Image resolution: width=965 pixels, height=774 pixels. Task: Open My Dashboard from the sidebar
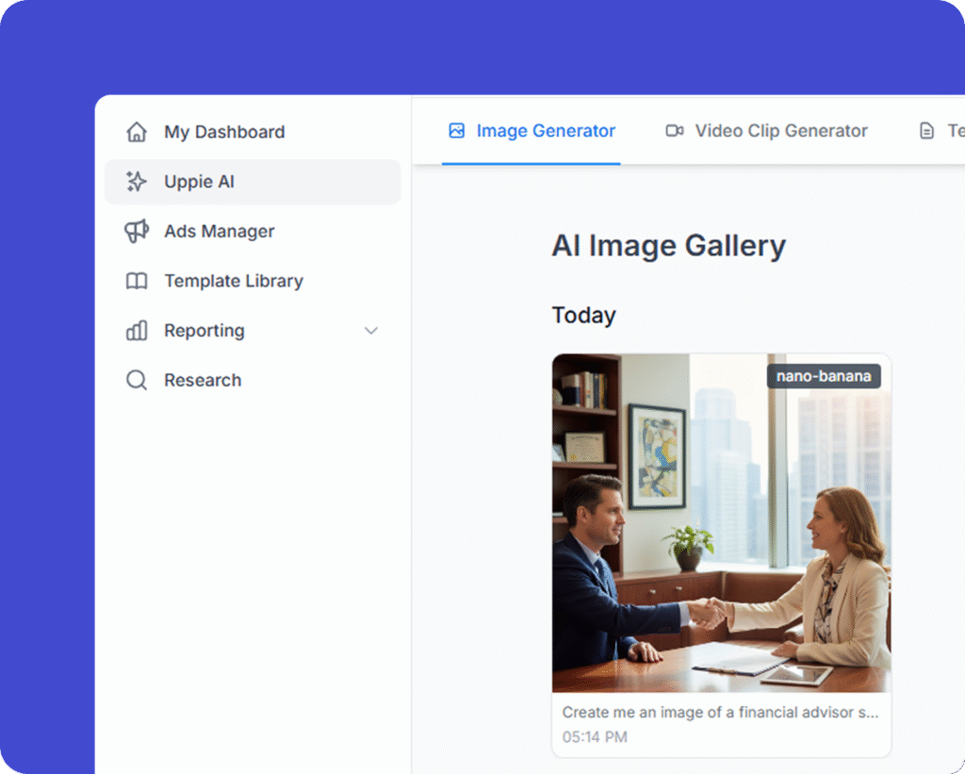pyautogui.click(x=224, y=132)
